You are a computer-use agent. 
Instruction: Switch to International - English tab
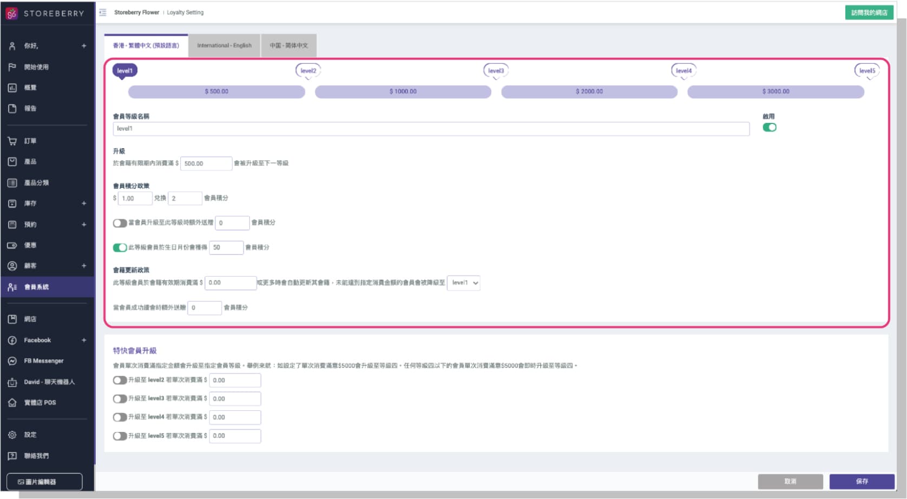[224, 45]
